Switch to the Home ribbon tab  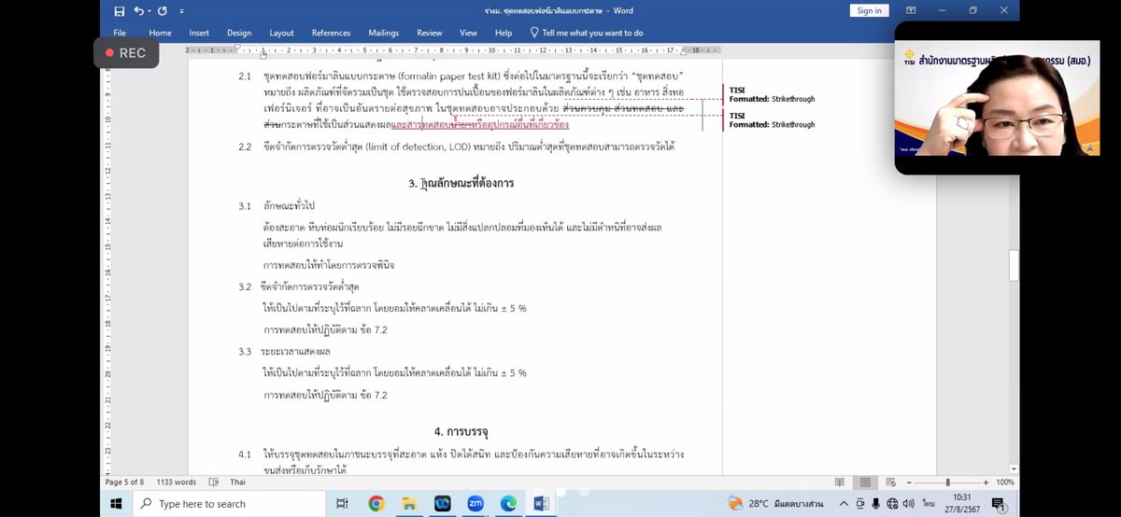pos(160,33)
